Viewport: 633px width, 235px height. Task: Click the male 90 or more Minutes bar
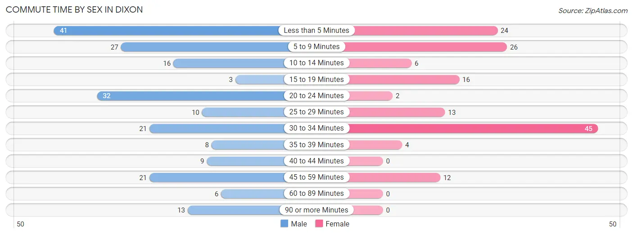[x=234, y=210]
